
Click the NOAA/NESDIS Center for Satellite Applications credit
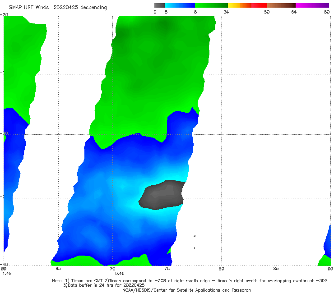pos(186,290)
